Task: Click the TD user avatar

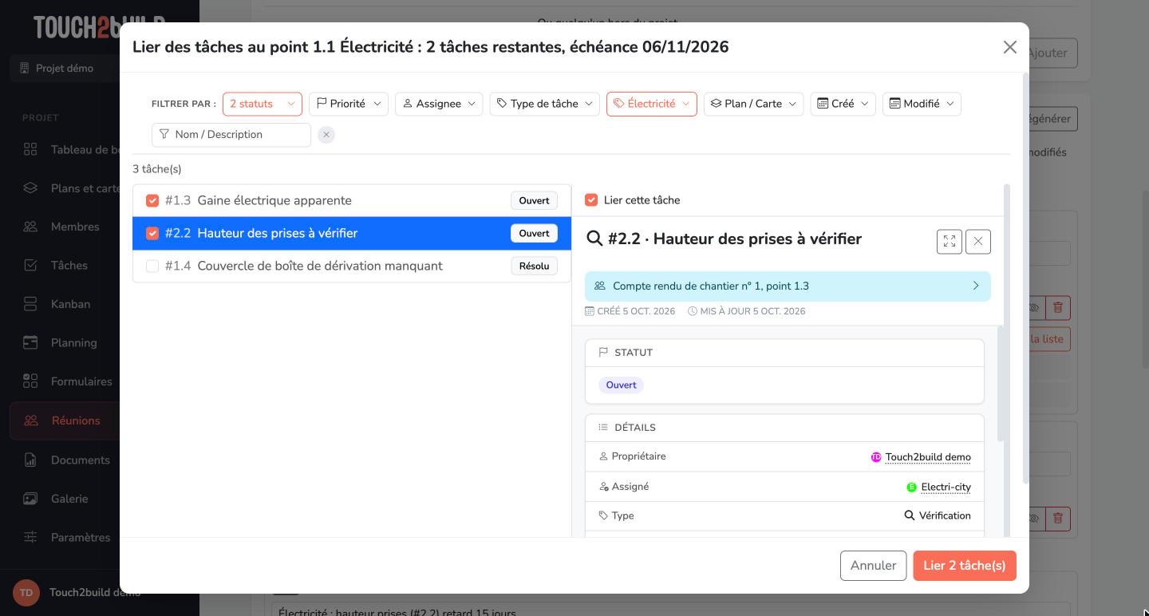Action: pos(26,592)
